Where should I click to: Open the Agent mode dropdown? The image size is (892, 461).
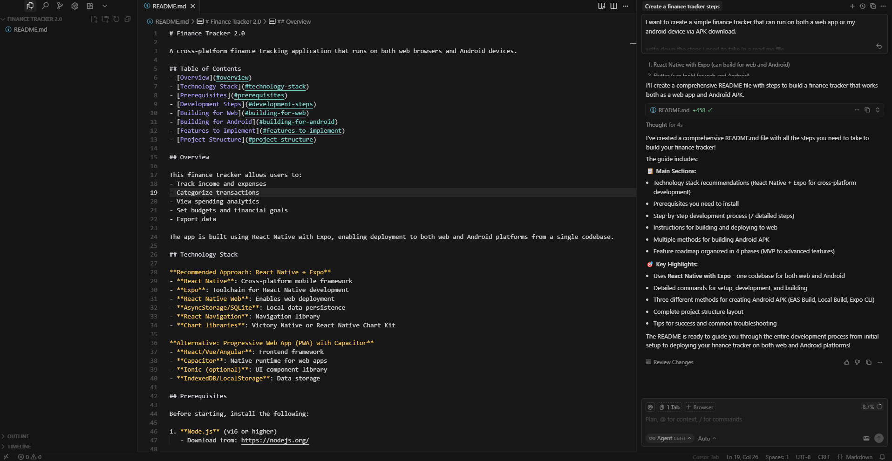pos(670,438)
